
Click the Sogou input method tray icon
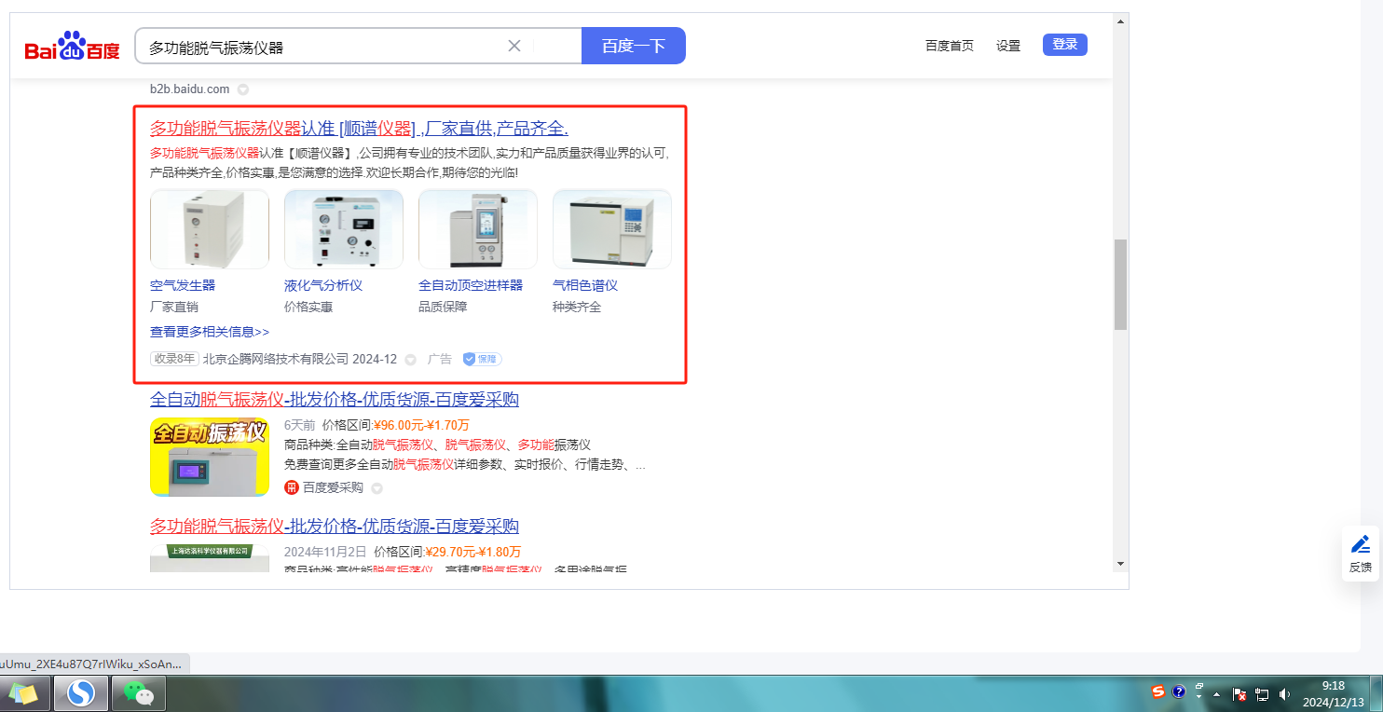pos(1158,691)
